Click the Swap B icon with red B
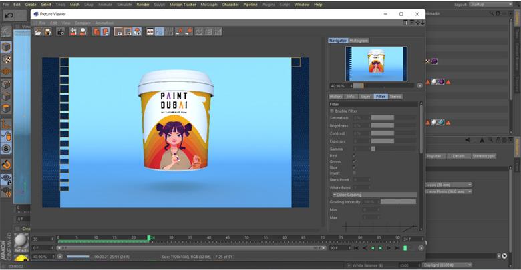This screenshot has width=521, height=270. tap(189, 31)
